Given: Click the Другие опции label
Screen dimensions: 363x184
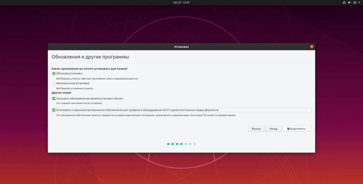Looking at the screenshot, I should (61, 93).
